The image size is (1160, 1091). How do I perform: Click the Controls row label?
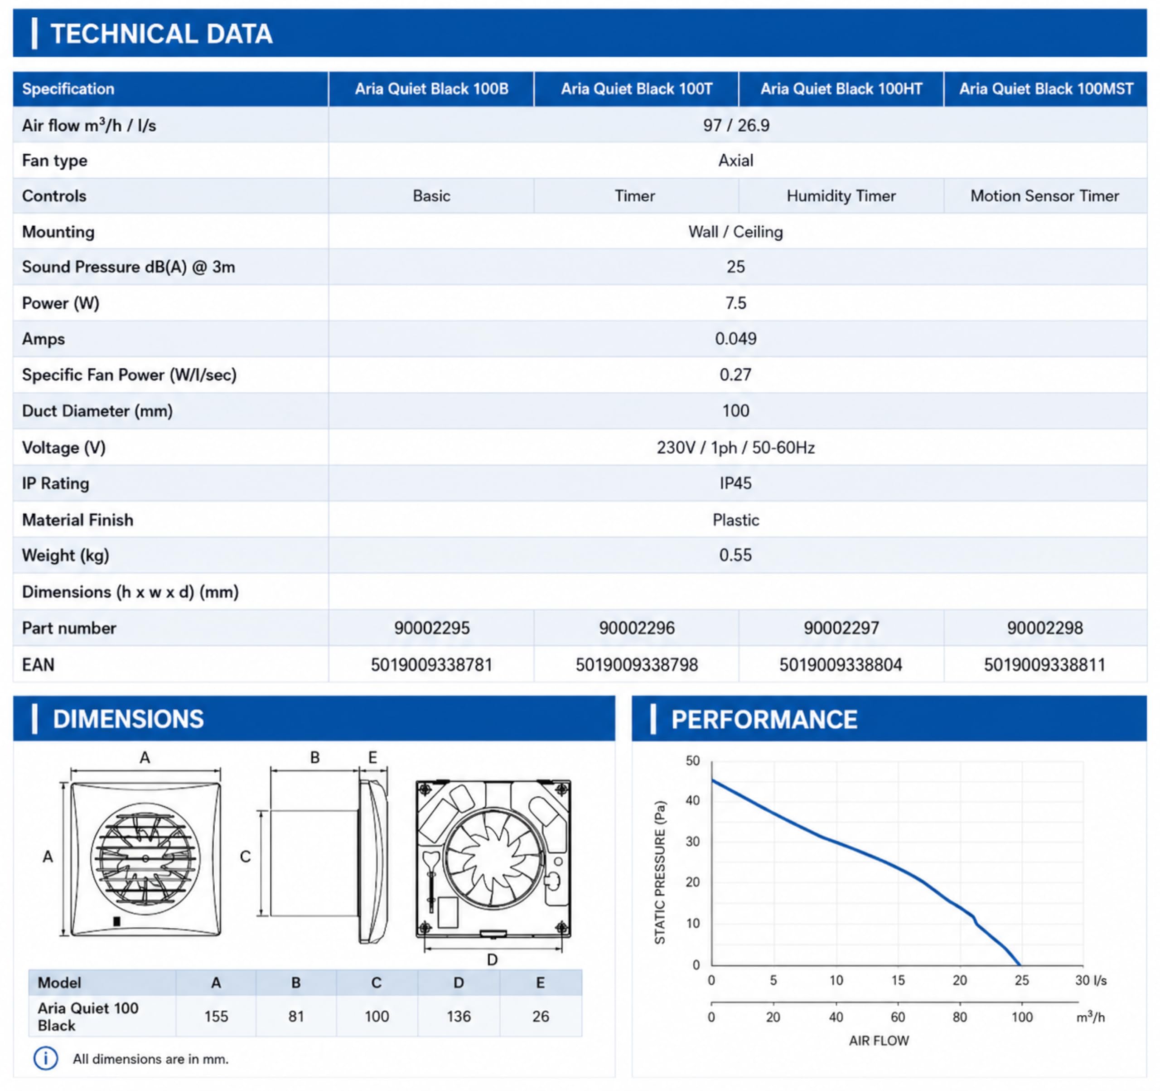click(x=54, y=195)
